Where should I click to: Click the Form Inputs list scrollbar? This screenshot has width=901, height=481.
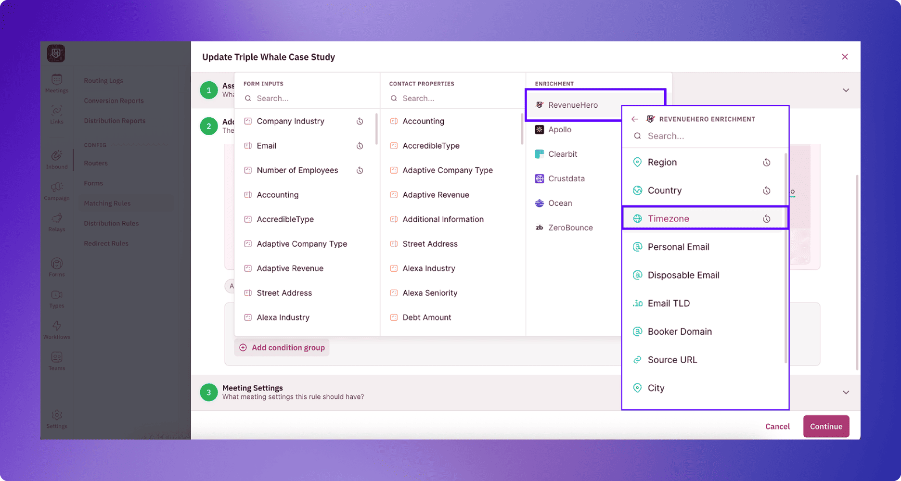[x=376, y=128]
